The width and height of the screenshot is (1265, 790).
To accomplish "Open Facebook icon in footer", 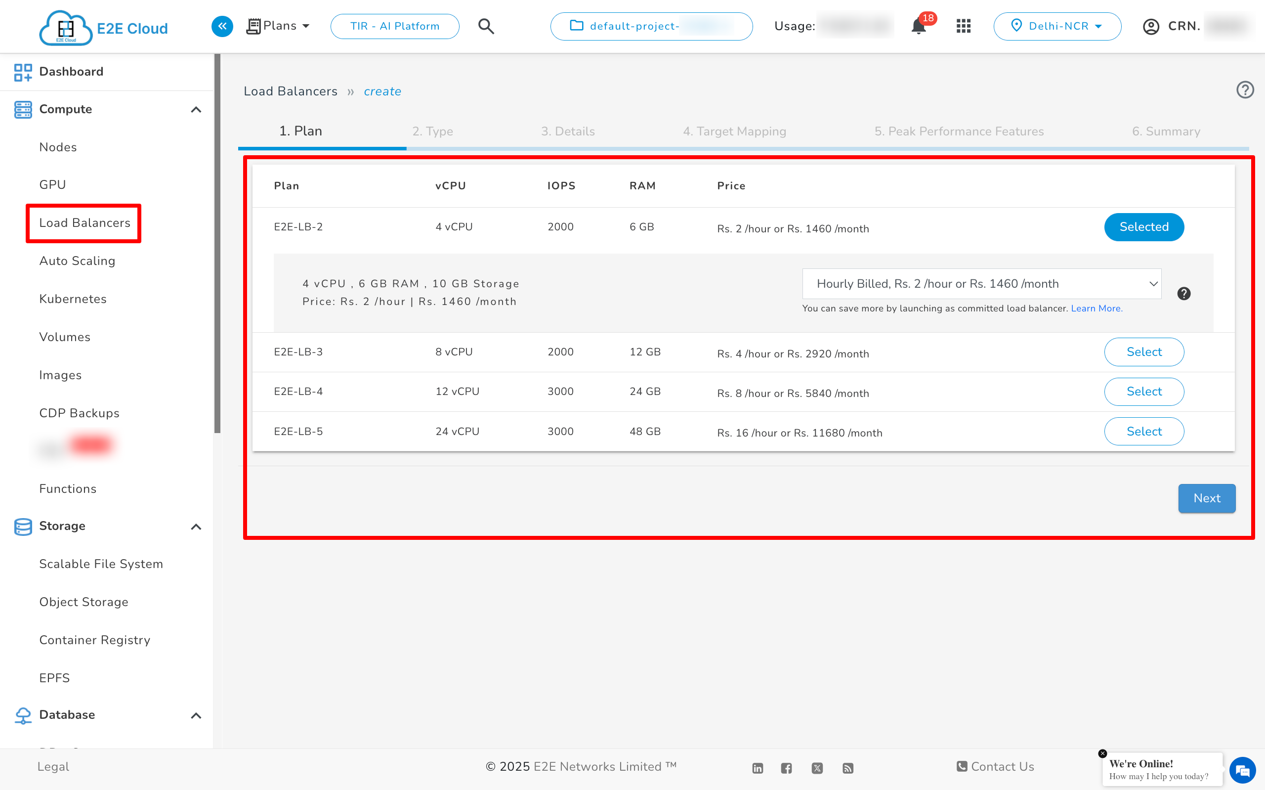I will [x=786, y=768].
